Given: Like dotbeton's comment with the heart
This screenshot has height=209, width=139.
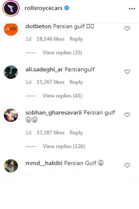Looking at the screenshot, I should [x=127, y=29].
